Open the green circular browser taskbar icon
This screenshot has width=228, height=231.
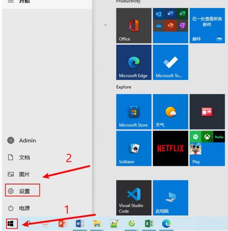[x=132, y=224]
